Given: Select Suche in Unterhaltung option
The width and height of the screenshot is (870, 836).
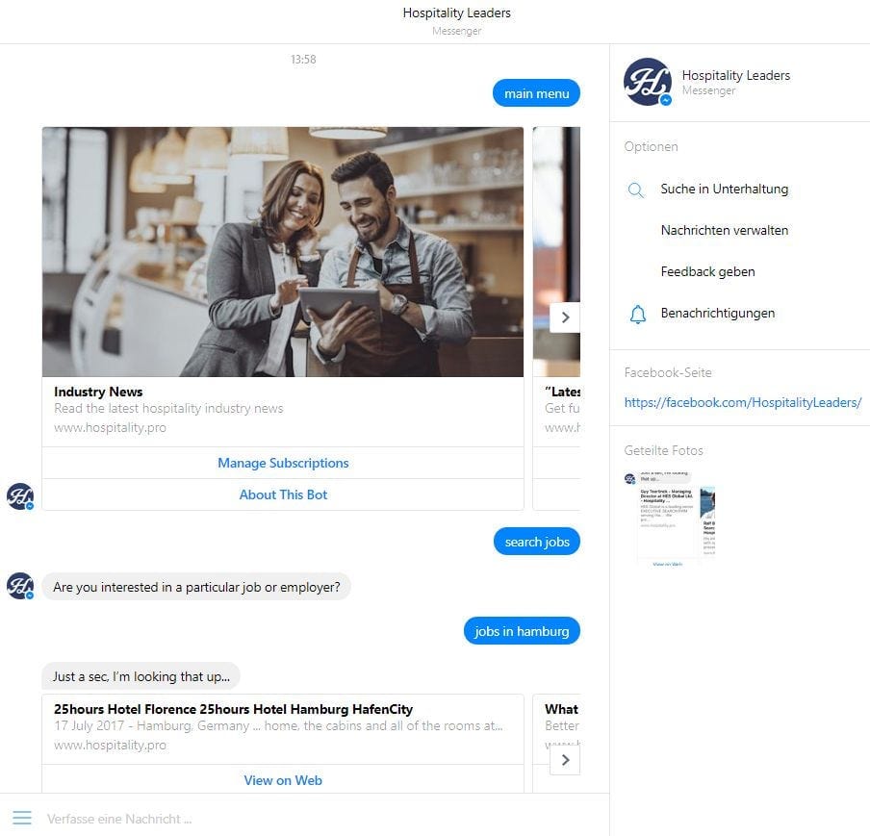Looking at the screenshot, I should point(724,190).
